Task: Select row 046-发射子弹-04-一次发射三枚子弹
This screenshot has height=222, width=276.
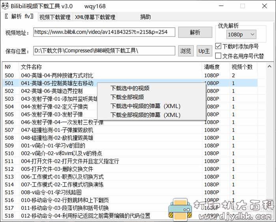Action: click(130, 122)
